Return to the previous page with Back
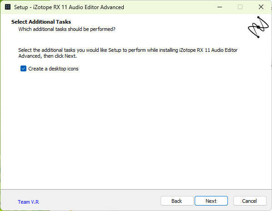The image size is (272, 211). (177, 201)
